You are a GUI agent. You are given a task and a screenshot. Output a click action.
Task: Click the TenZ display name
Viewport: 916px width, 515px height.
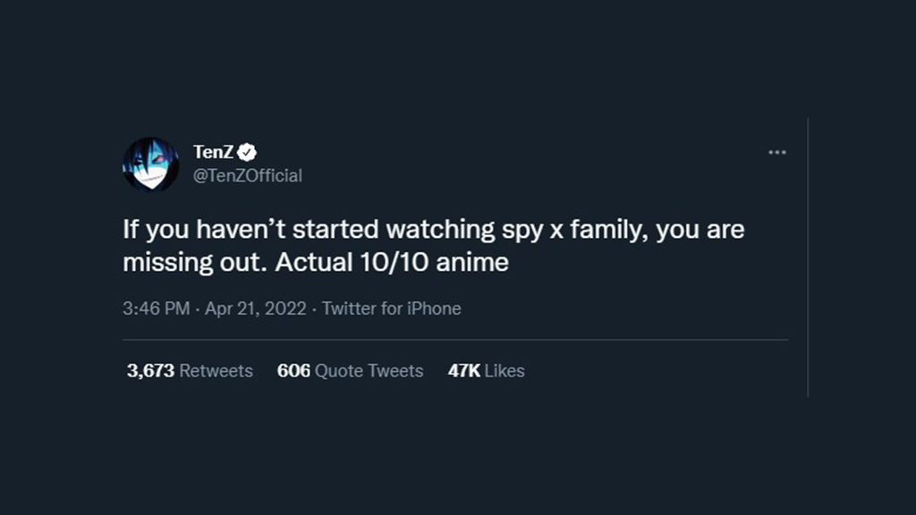tap(213, 152)
